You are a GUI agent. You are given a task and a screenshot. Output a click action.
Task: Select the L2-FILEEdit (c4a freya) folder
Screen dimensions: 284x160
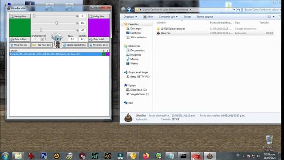click(173, 28)
